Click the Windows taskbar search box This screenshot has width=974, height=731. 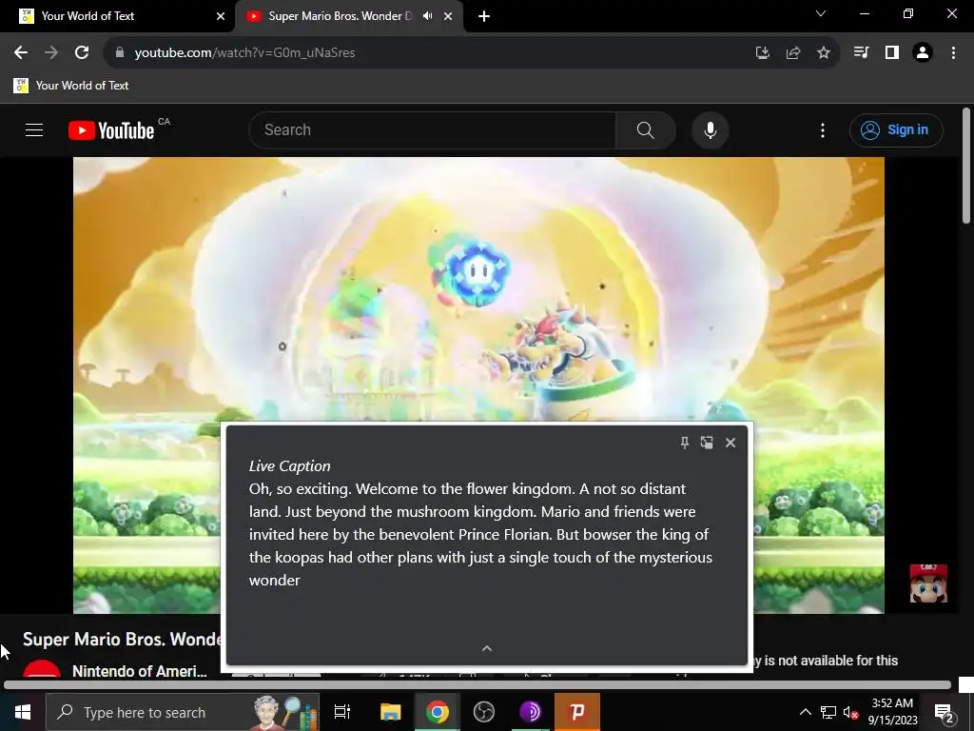[183, 712]
